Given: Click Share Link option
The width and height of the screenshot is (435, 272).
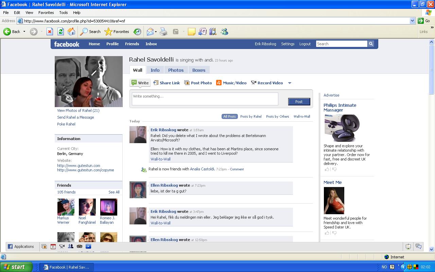Looking at the screenshot, I should pyautogui.click(x=167, y=83).
